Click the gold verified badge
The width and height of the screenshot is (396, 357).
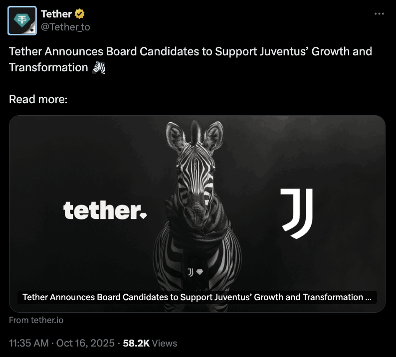click(80, 14)
